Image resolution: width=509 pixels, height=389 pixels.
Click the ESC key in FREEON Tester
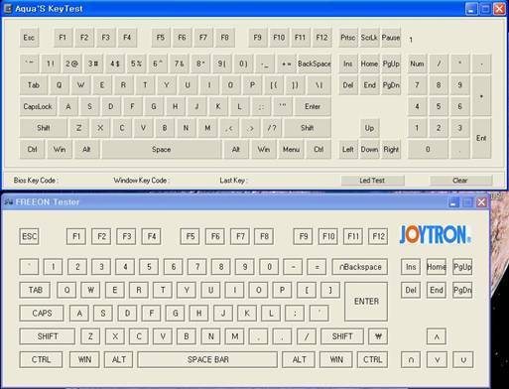(29, 236)
